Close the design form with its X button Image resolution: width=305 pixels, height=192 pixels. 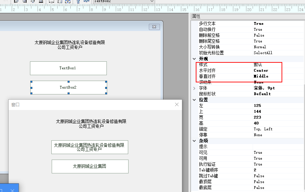(x=154, y=27)
